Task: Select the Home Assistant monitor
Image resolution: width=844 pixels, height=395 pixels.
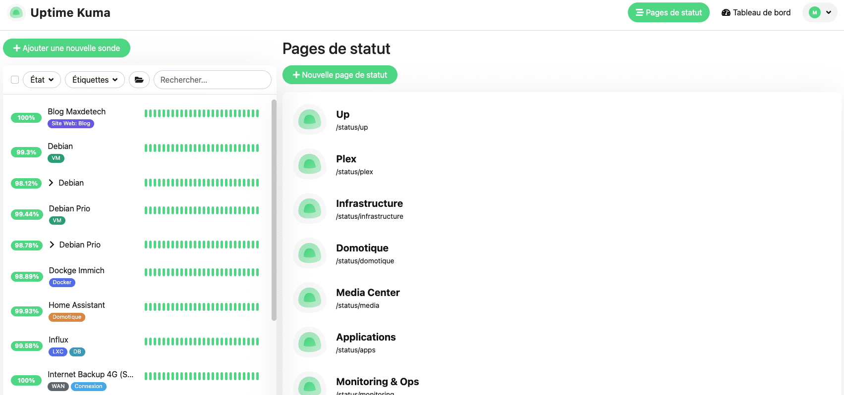Action: pyautogui.click(x=77, y=305)
